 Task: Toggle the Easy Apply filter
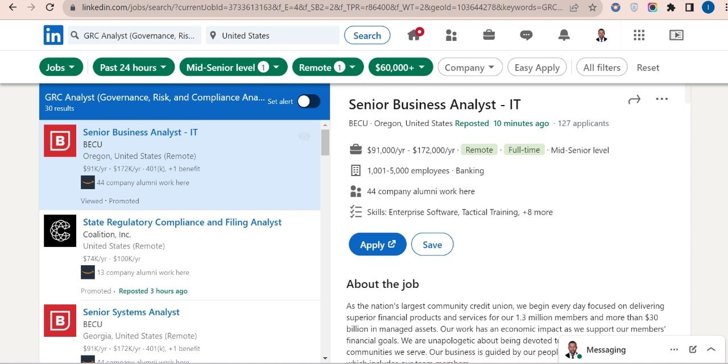pyautogui.click(x=537, y=68)
